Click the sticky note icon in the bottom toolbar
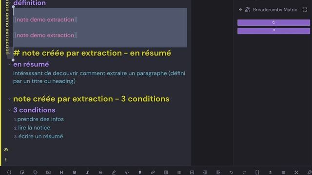The height and width of the screenshot is (175, 312). coord(22,173)
